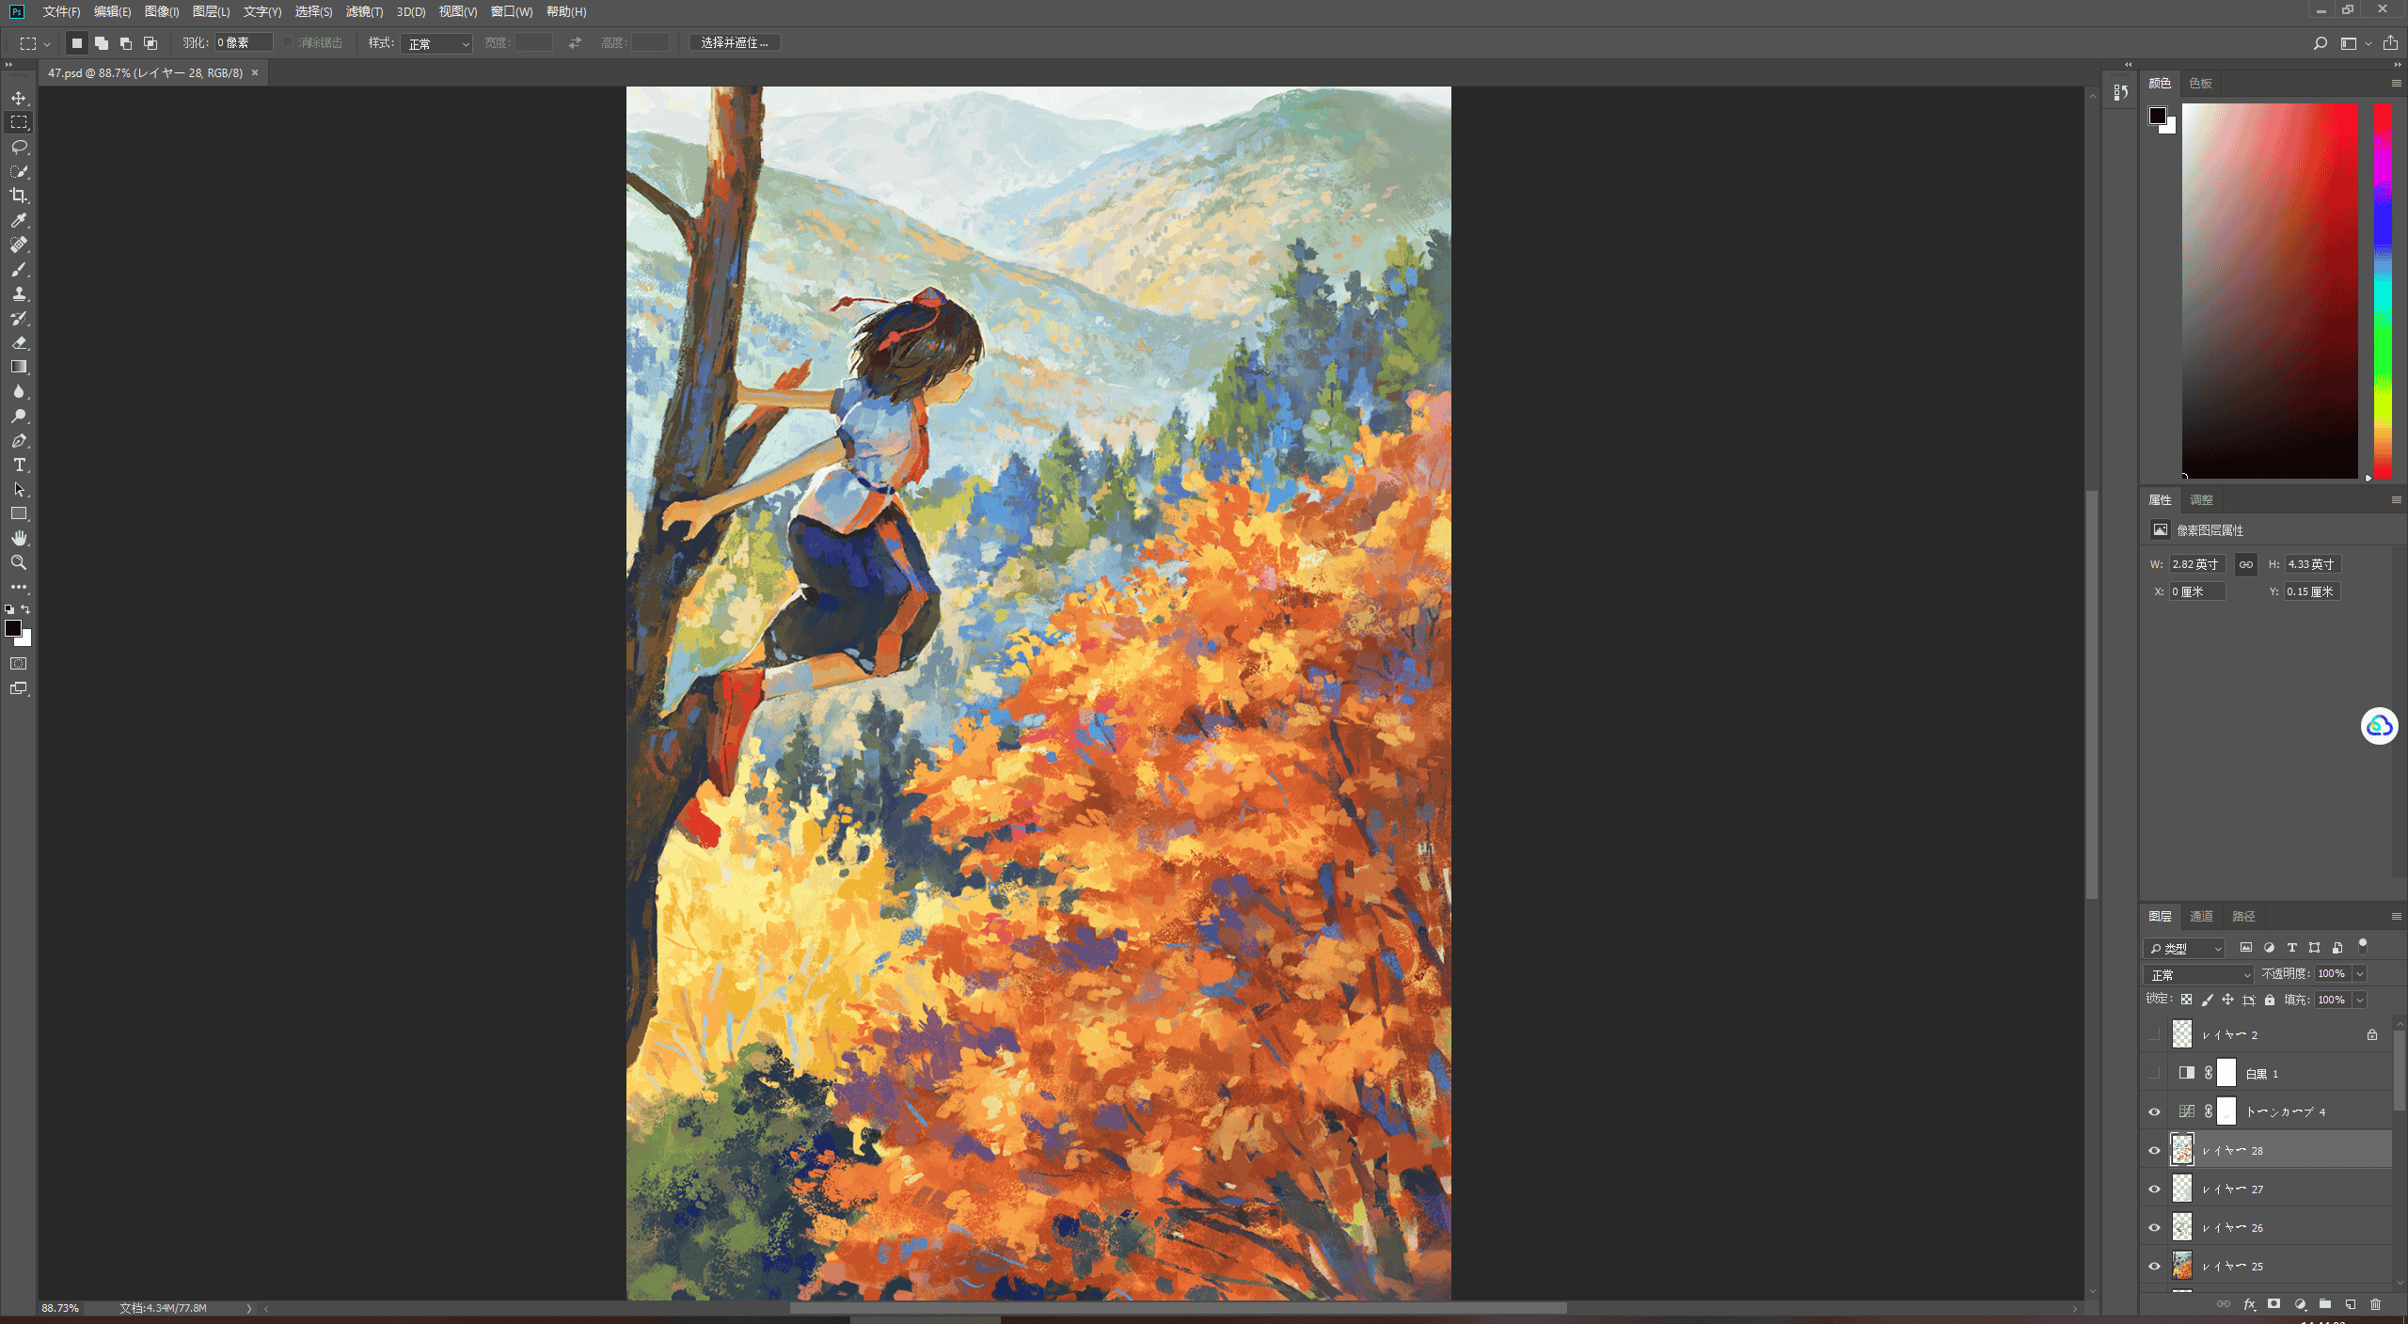Switch to the 调整 tab
The width and height of the screenshot is (2408, 1324).
2201,499
